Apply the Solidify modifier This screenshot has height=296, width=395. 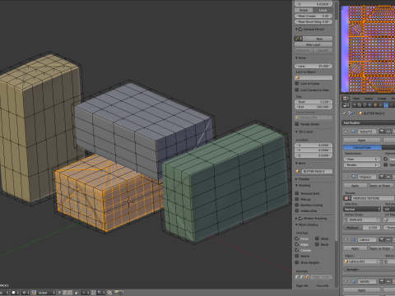click(x=362, y=290)
